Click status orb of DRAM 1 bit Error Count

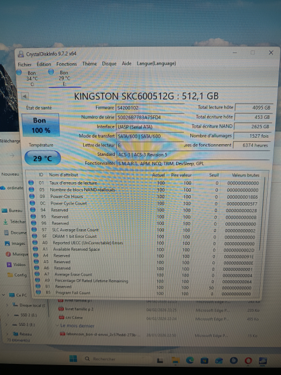[x=35, y=236]
